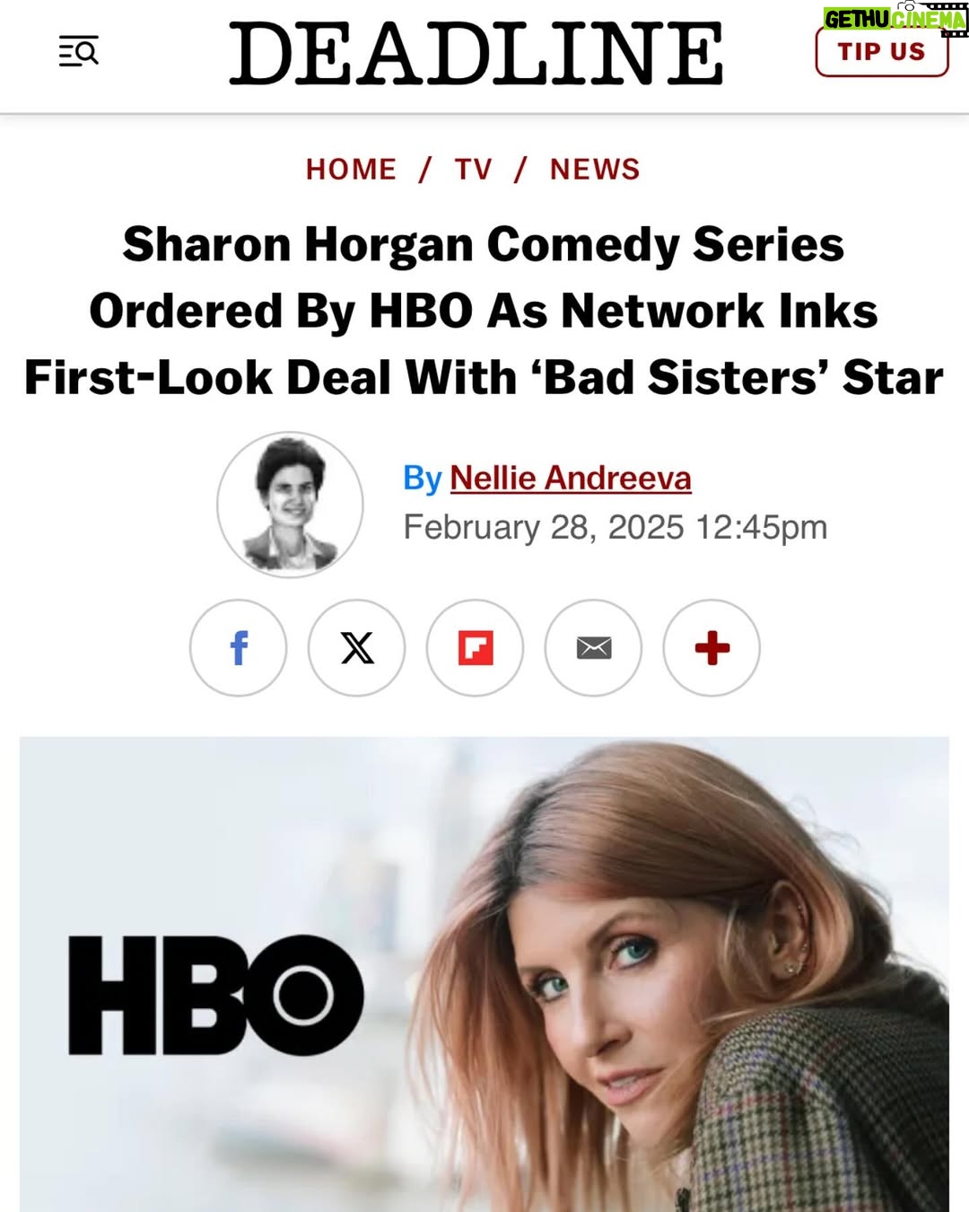Screen dimensions: 969x1212
Task: Click the Tip Us button
Action: [882, 52]
